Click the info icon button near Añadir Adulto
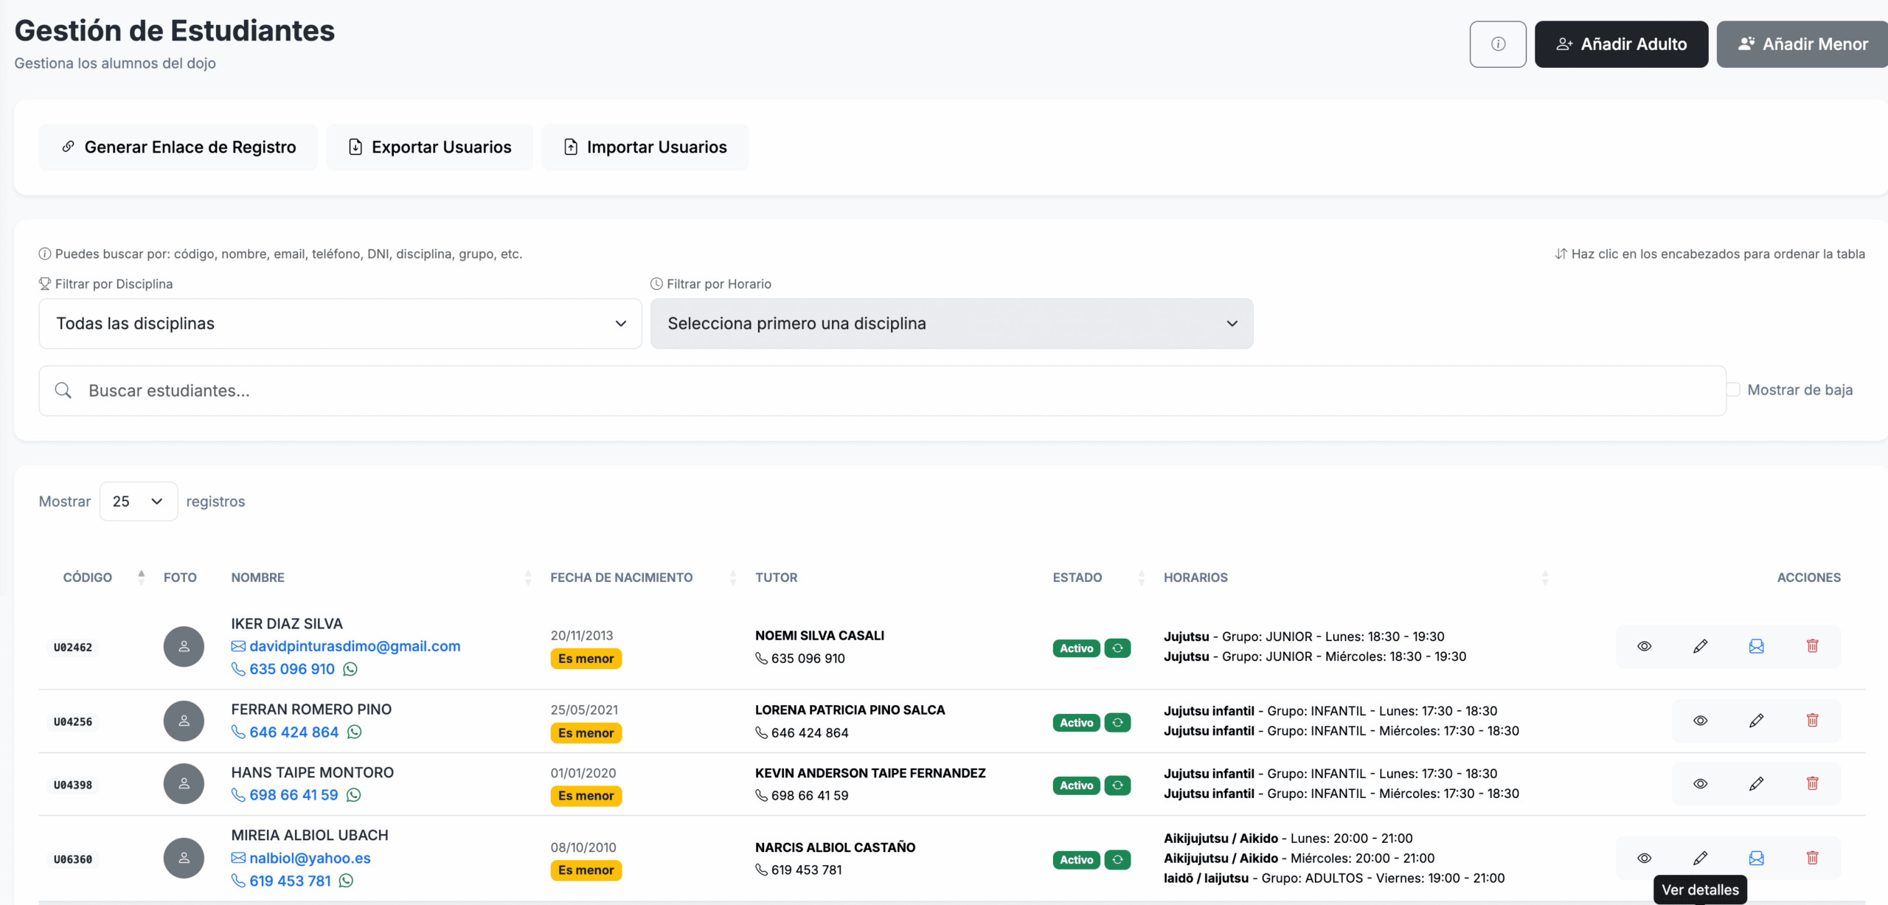Viewport: 1888px width, 905px height. [1497, 44]
